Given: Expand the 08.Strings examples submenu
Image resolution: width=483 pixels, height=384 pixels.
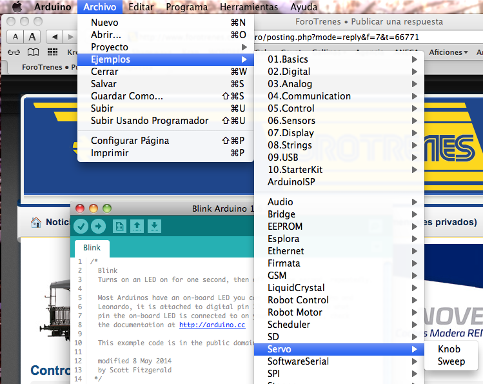Looking at the screenshot, I should [x=339, y=145].
